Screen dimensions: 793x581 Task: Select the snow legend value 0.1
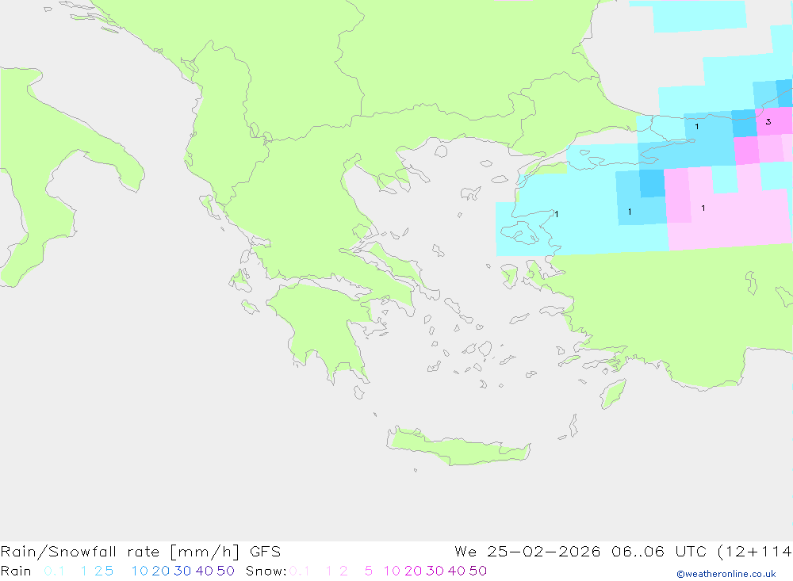coord(299,571)
